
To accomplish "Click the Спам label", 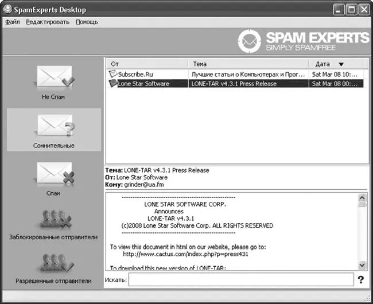I will pyautogui.click(x=53, y=193).
